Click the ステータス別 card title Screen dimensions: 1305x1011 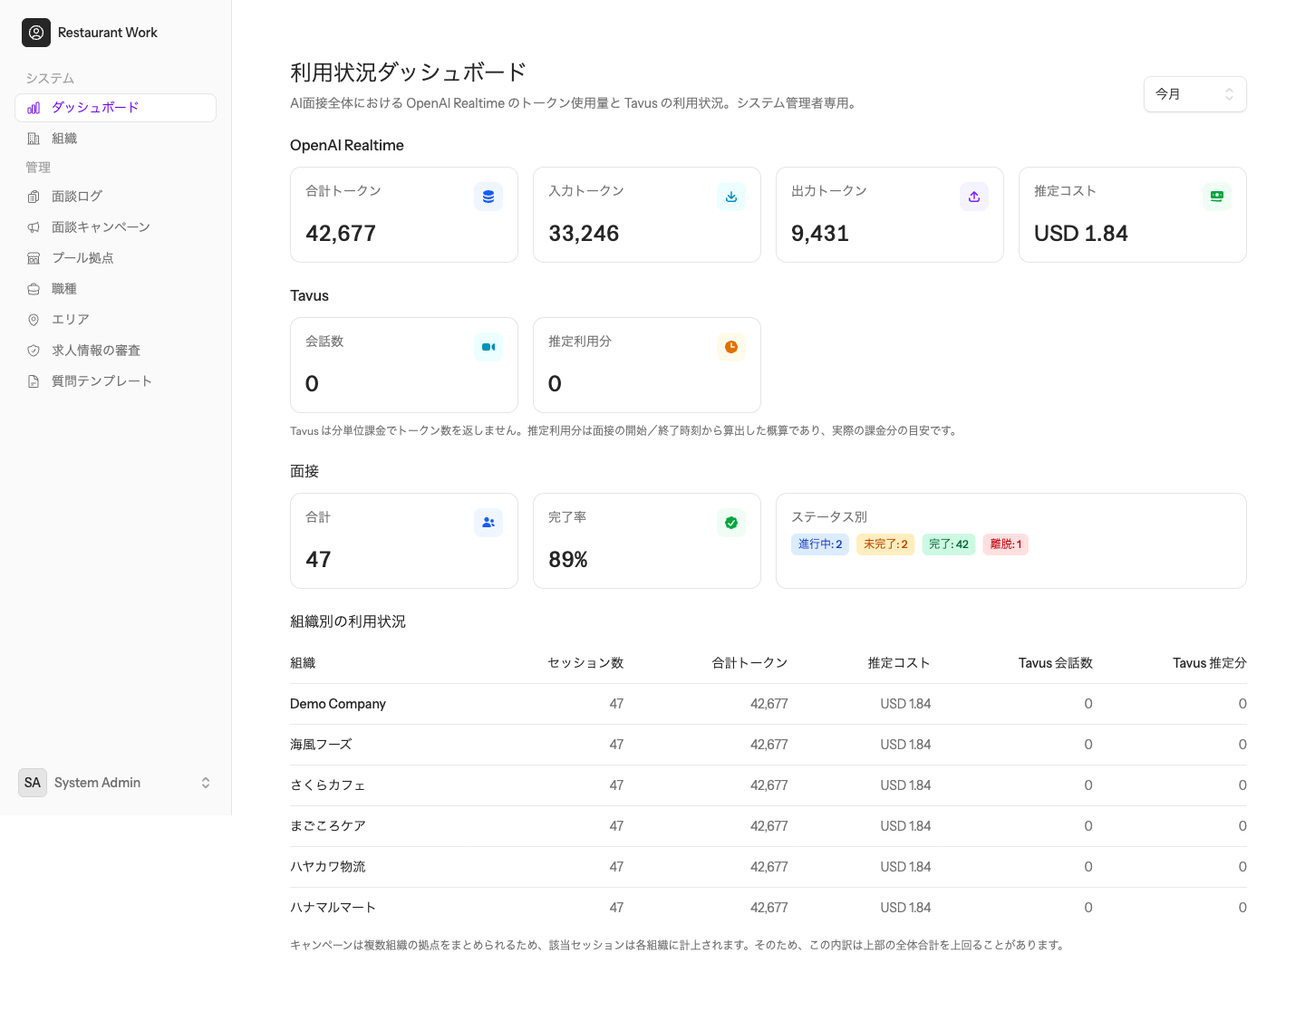coord(829,517)
